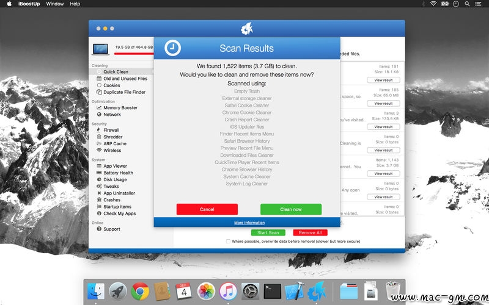
Task: Open Terminal from the dock
Action: 272,292
